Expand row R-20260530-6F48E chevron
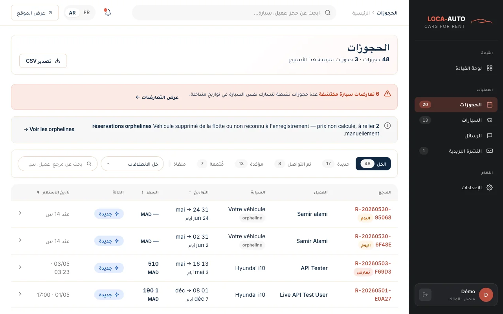503x314 pixels. coord(20,240)
